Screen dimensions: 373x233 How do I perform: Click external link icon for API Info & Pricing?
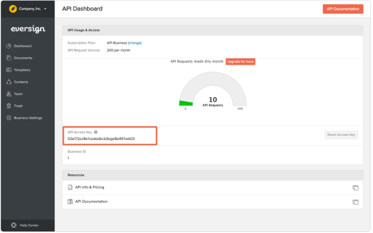click(x=355, y=188)
